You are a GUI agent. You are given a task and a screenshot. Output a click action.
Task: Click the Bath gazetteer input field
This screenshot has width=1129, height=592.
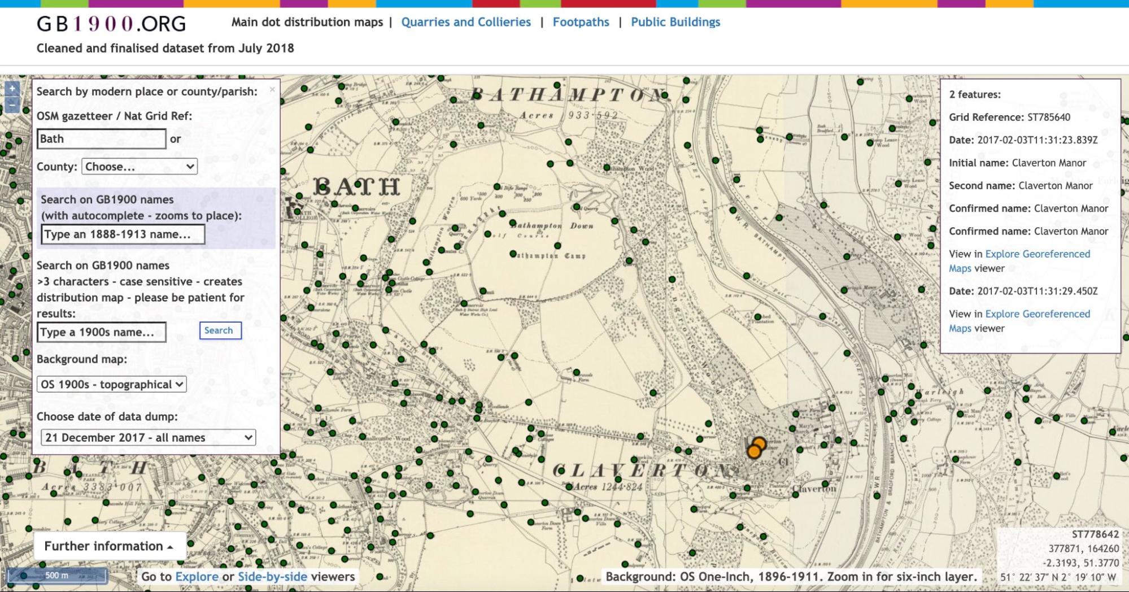point(101,138)
